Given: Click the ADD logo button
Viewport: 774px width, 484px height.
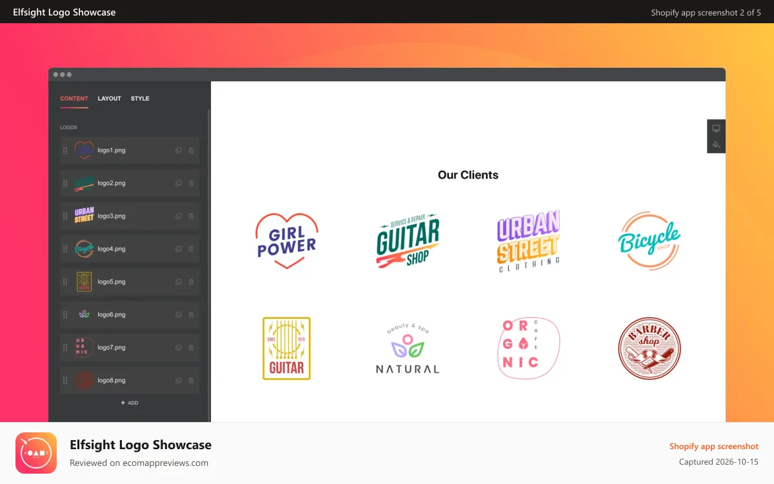Looking at the screenshot, I should 130,403.
